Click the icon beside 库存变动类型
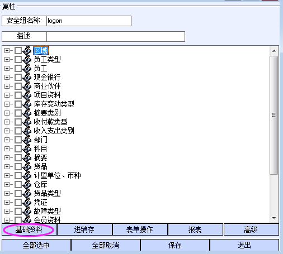Image resolution: width=283 pixels, height=254 pixels. click(27, 104)
